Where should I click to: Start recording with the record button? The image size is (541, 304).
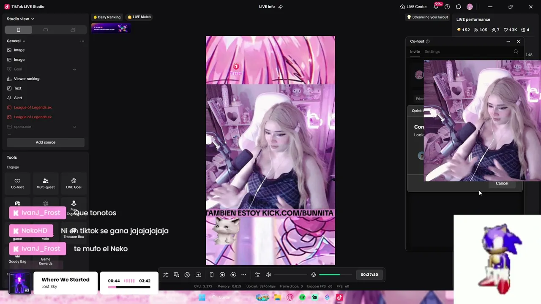pyautogui.click(x=222, y=275)
